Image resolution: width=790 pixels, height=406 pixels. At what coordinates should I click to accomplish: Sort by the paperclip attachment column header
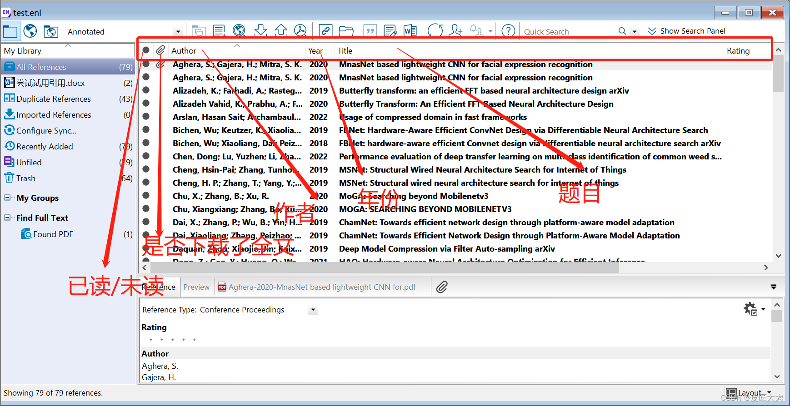click(160, 50)
